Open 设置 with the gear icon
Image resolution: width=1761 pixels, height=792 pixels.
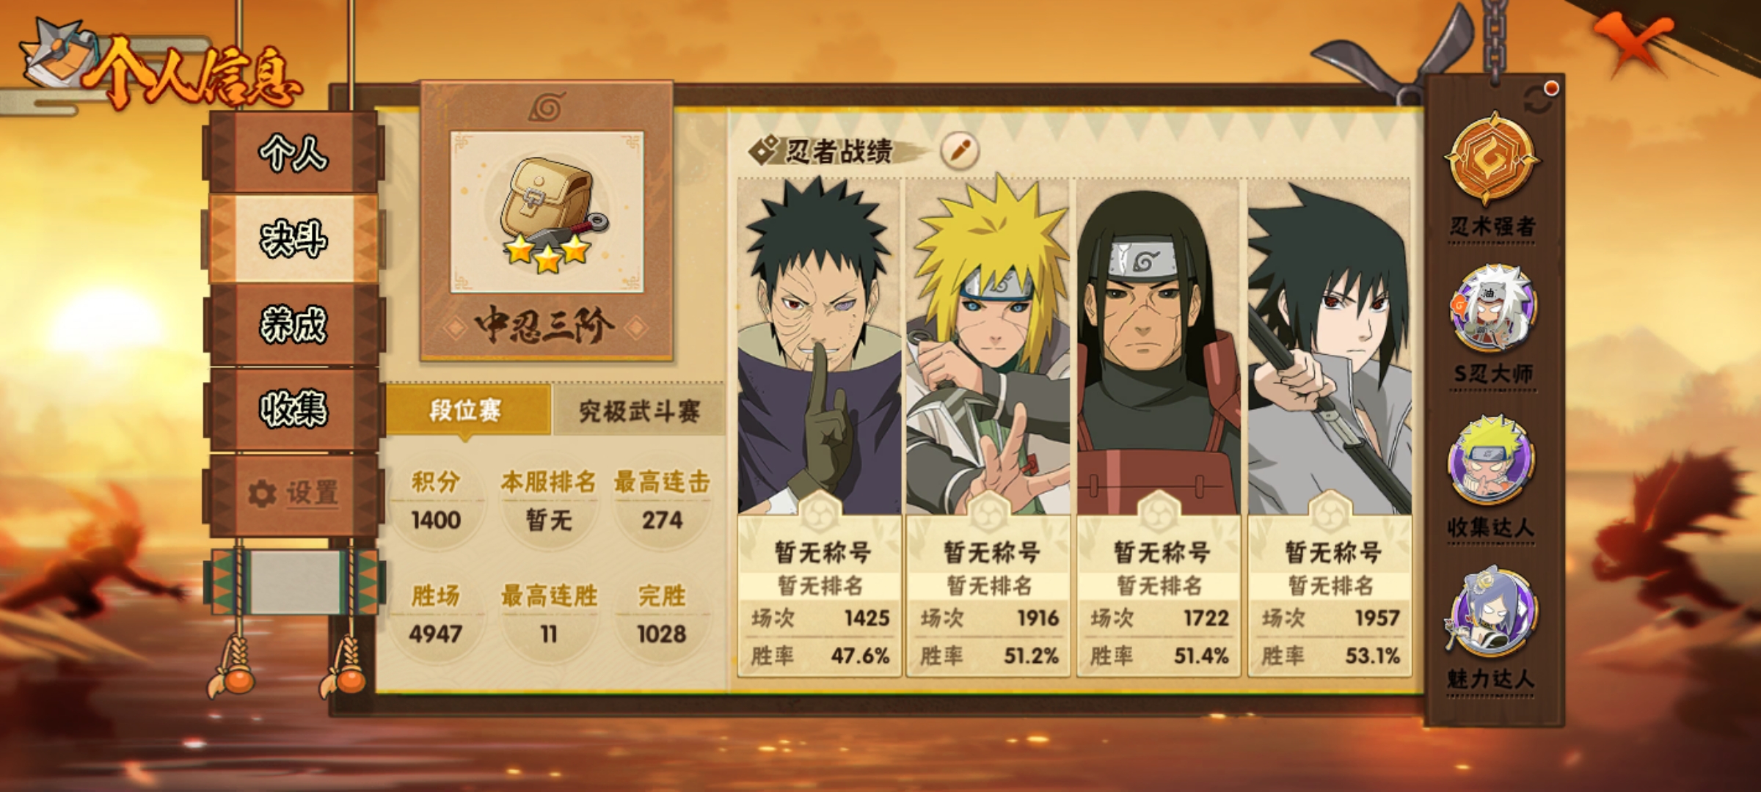click(293, 494)
